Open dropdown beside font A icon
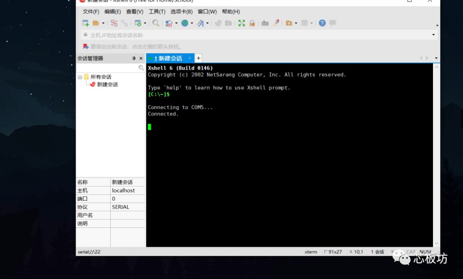 [x=207, y=23]
